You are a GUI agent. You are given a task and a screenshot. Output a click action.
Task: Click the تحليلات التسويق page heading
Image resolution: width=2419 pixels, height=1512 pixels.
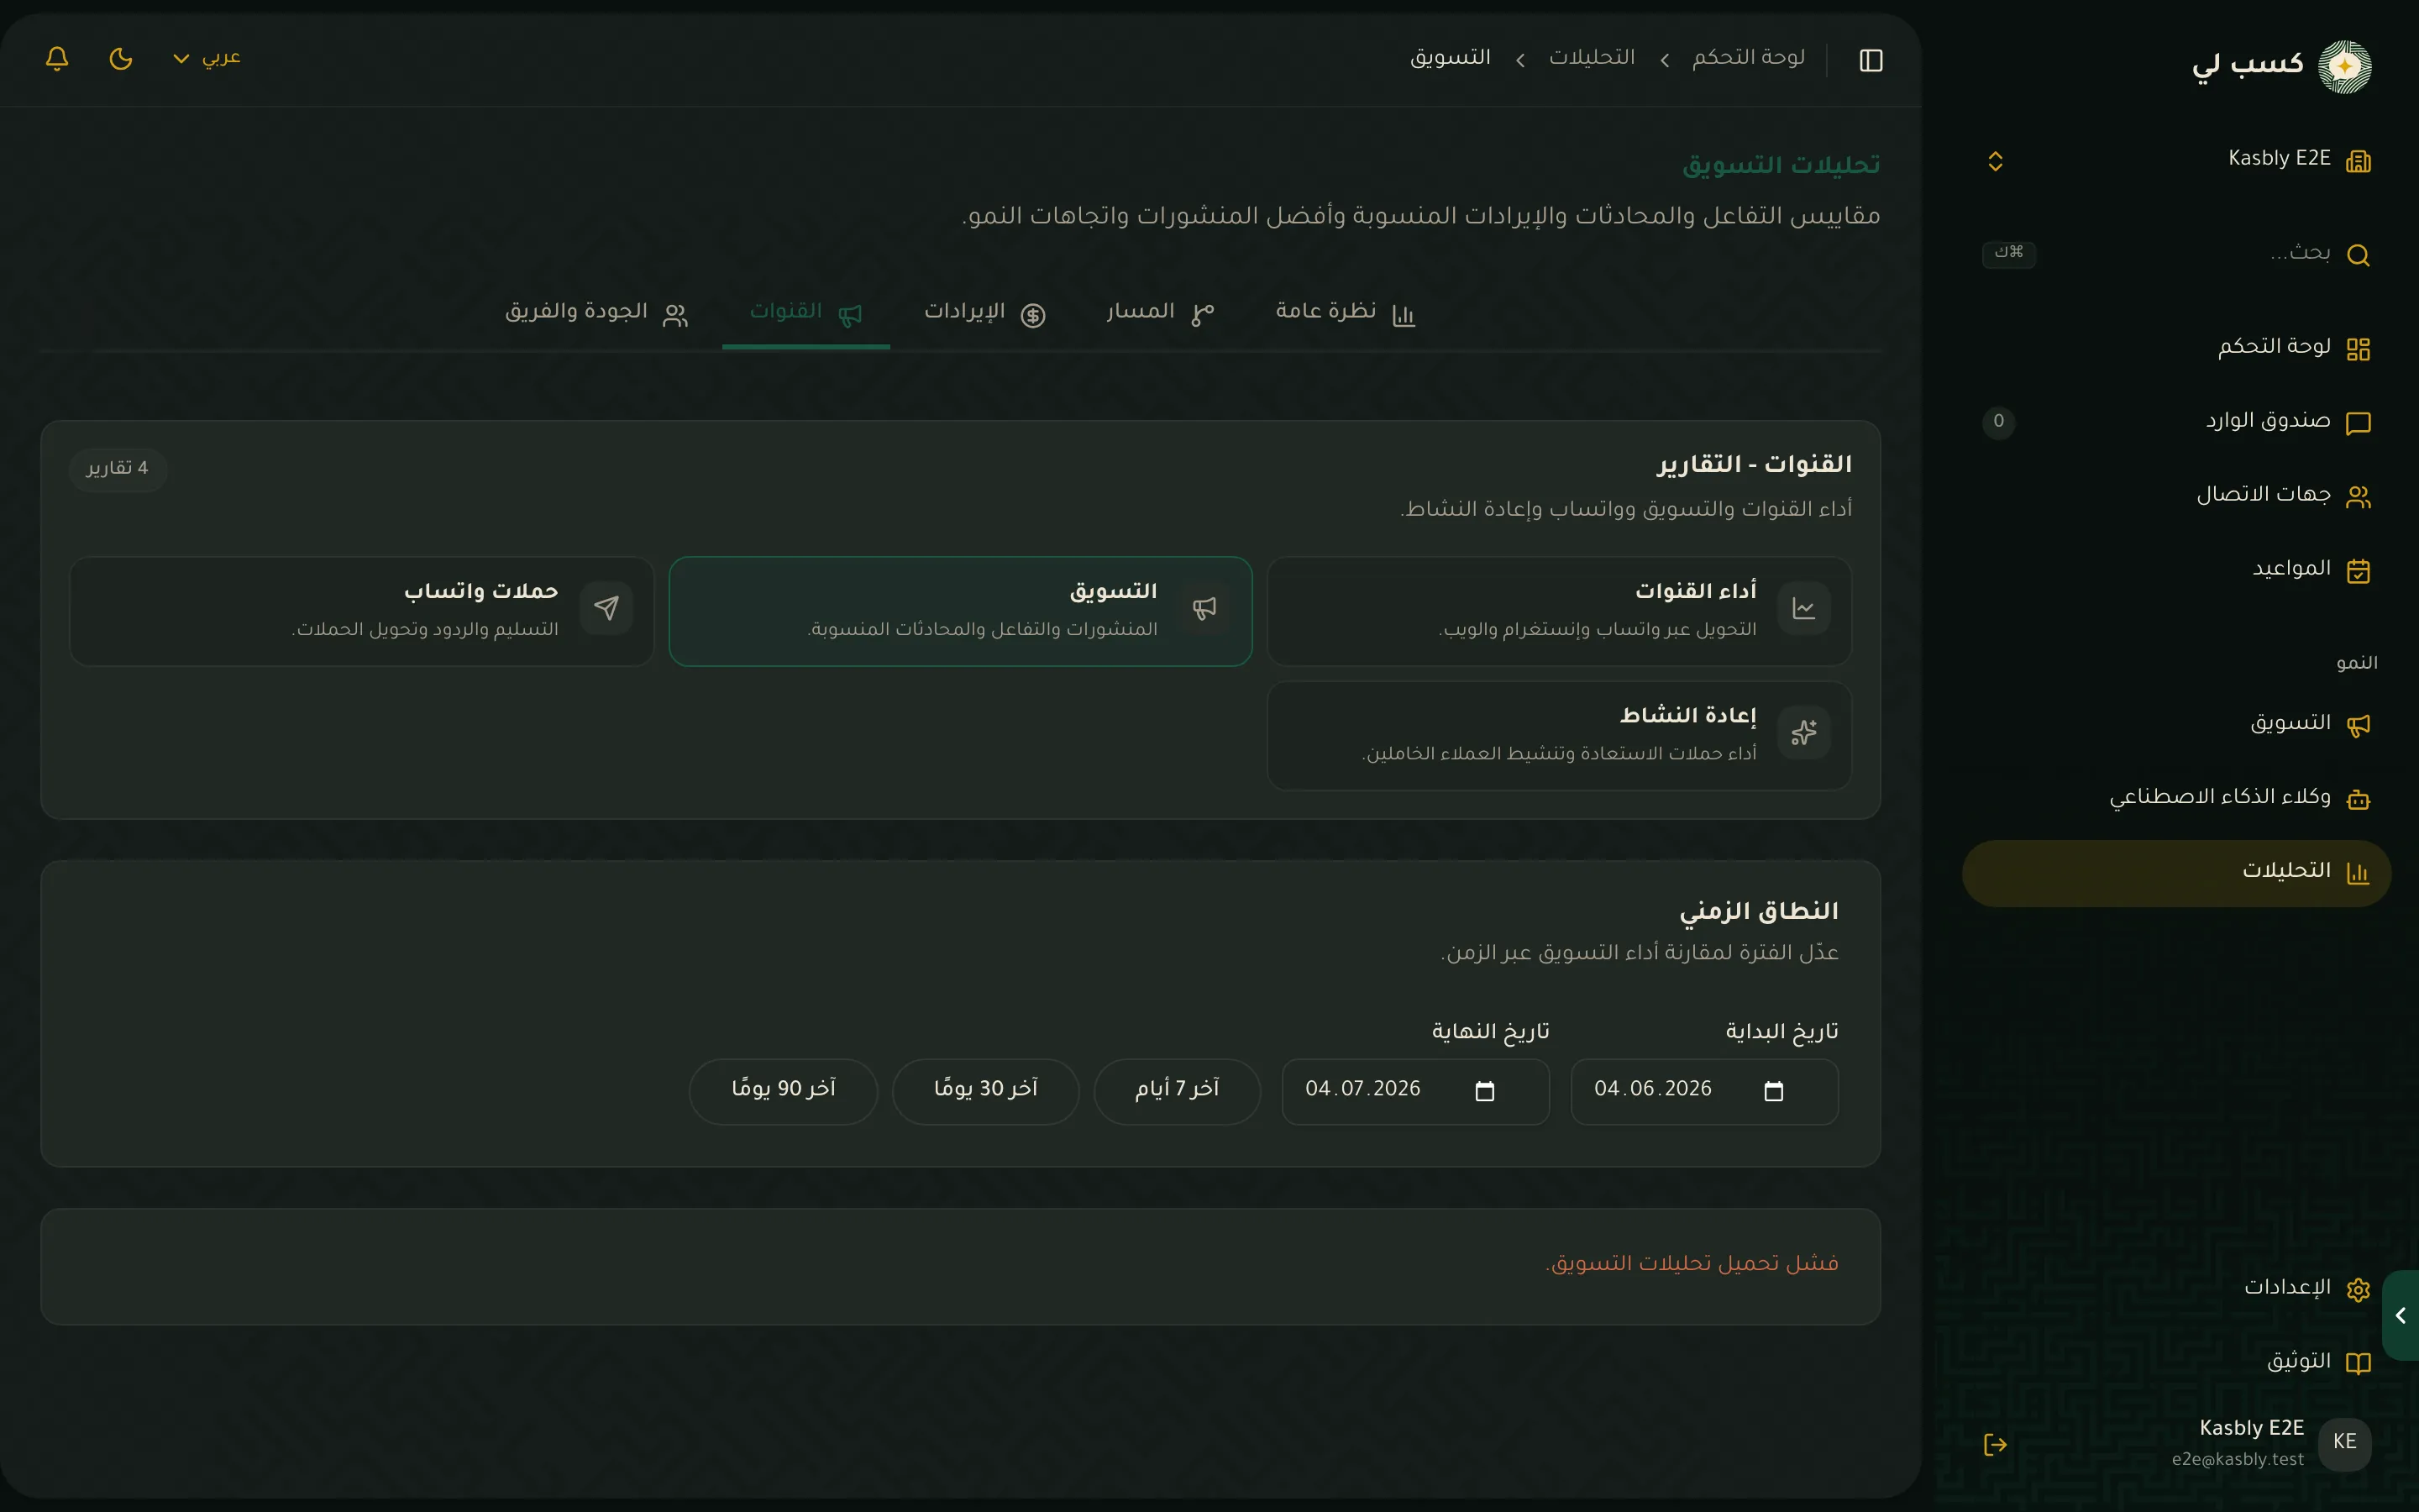[x=1781, y=165]
